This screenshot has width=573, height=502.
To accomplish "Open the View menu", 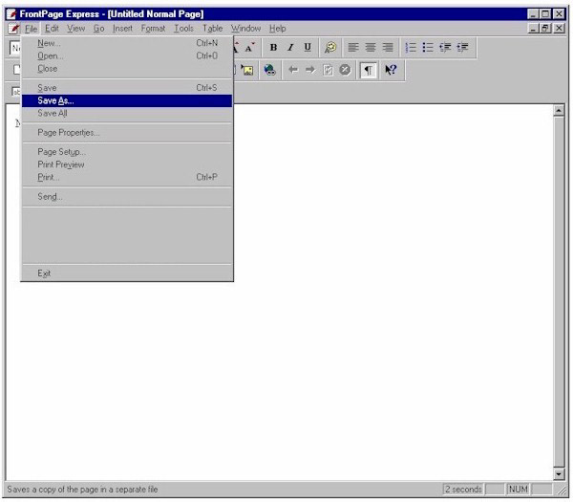I will click(x=75, y=29).
